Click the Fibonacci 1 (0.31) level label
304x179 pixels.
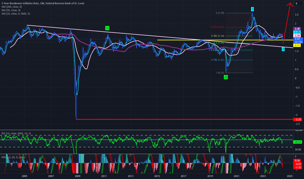(220, 73)
